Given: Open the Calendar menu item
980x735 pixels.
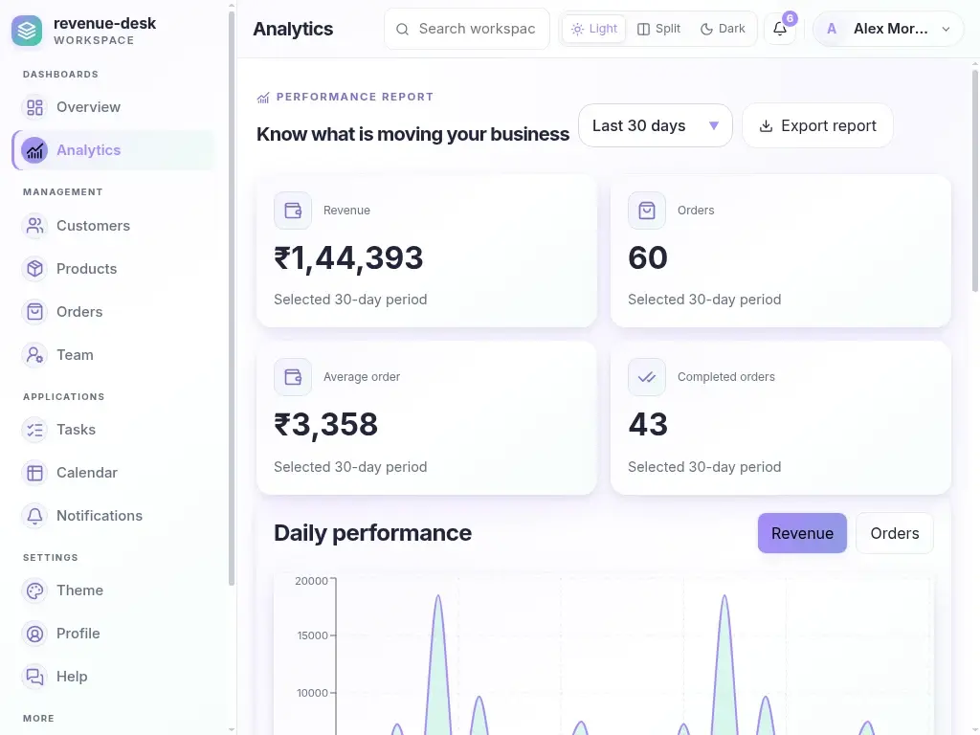Looking at the screenshot, I should 113,473.
